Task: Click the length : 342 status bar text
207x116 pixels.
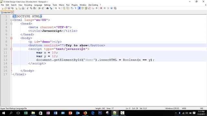Action: [100, 109]
